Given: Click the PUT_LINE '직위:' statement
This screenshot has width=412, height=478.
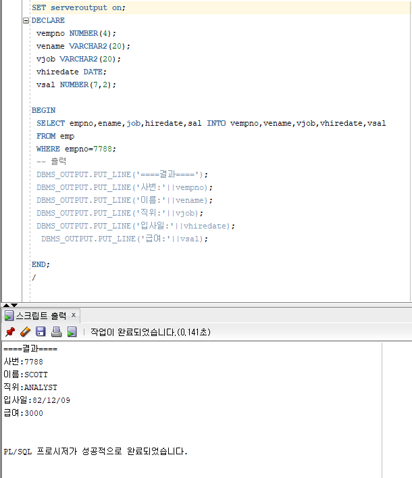Looking at the screenshot, I should [120, 213].
